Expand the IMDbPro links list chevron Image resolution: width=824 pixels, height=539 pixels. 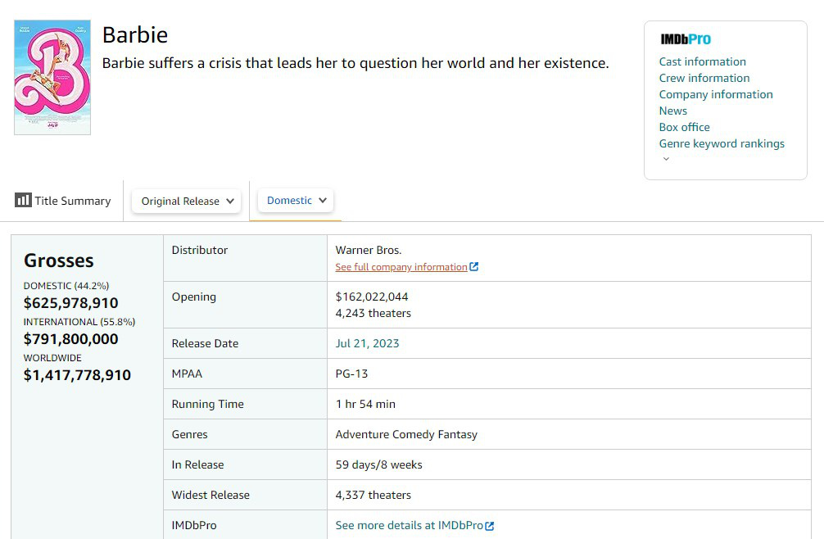(x=666, y=159)
